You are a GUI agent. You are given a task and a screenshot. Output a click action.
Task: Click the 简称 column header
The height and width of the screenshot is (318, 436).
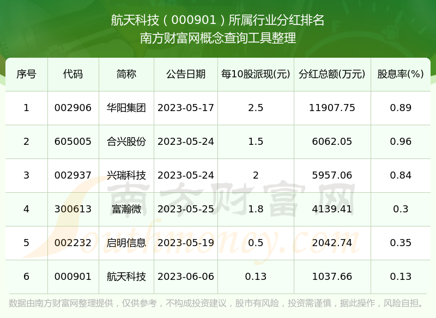coord(126,74)
